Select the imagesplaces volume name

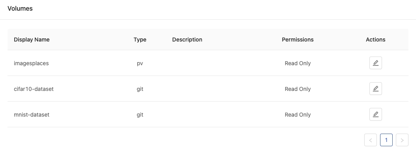pos(31,63)
